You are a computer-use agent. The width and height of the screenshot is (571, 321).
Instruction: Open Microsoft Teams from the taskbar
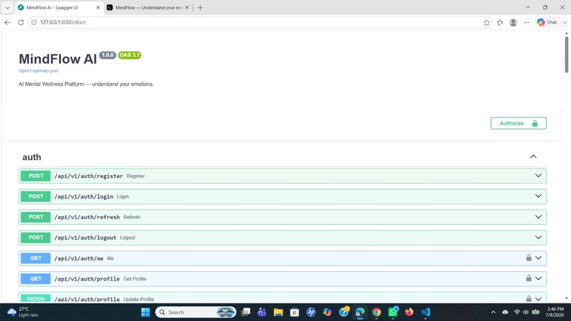(262, 312)
